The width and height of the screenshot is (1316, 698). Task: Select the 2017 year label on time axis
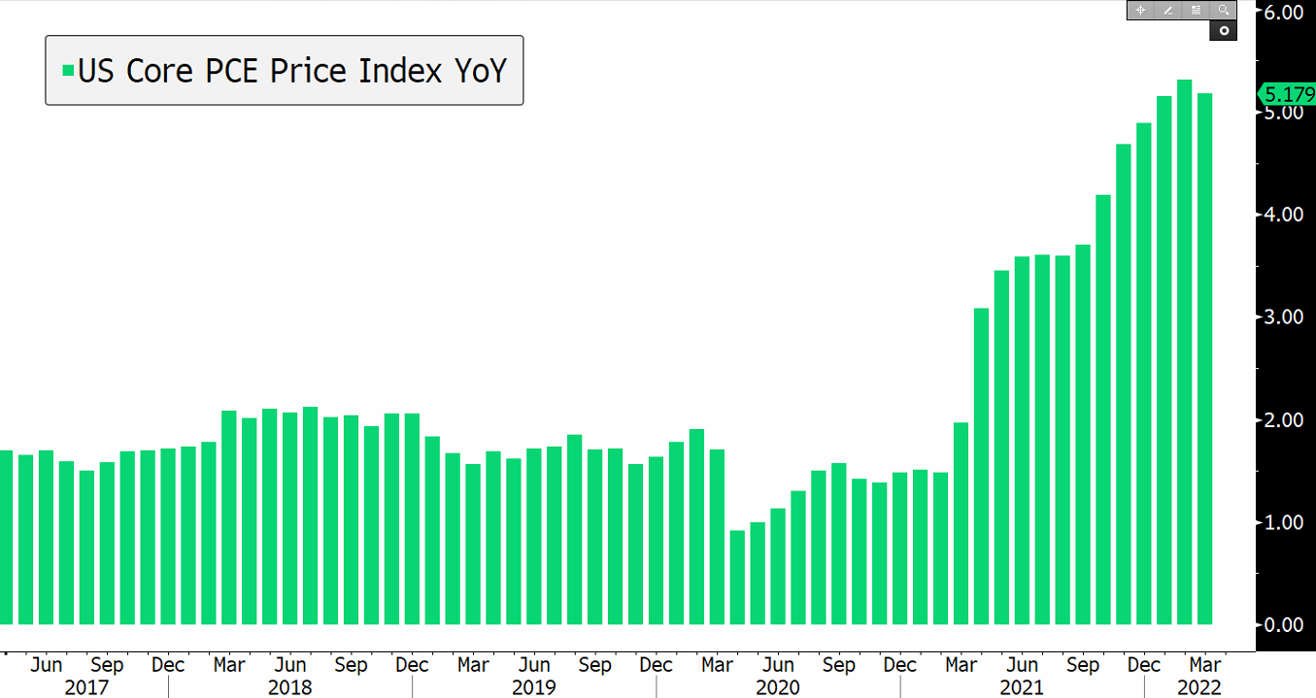click(x=86, y=687)
